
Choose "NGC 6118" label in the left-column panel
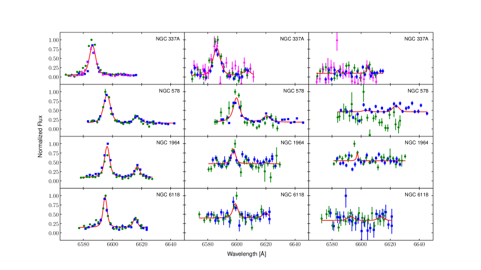tap(168, 195)
